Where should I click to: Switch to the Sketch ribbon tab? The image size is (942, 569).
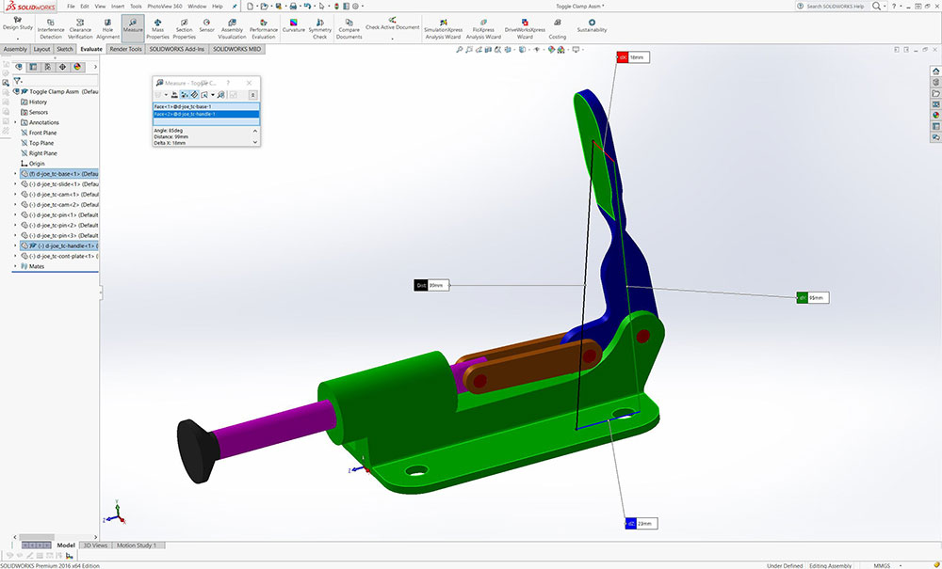[x=65, y=49]
